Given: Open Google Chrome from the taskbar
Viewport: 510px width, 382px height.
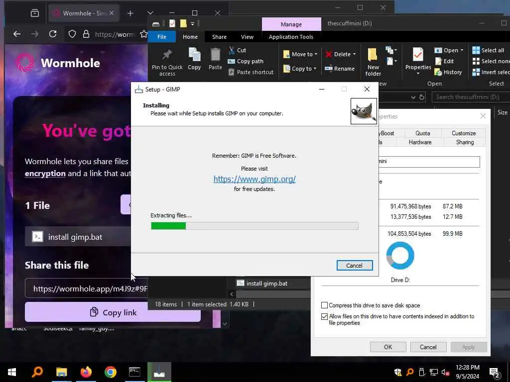Looking at the screenshot, I should (x=111, y=372).
